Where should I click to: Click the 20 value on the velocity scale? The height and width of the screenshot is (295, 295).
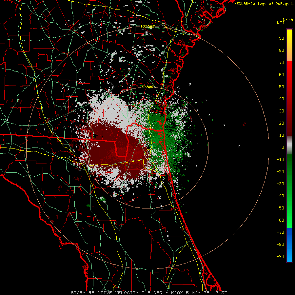(x=282, y=123)
